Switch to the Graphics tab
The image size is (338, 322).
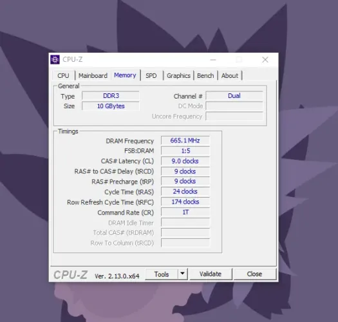tap(179, 76)
